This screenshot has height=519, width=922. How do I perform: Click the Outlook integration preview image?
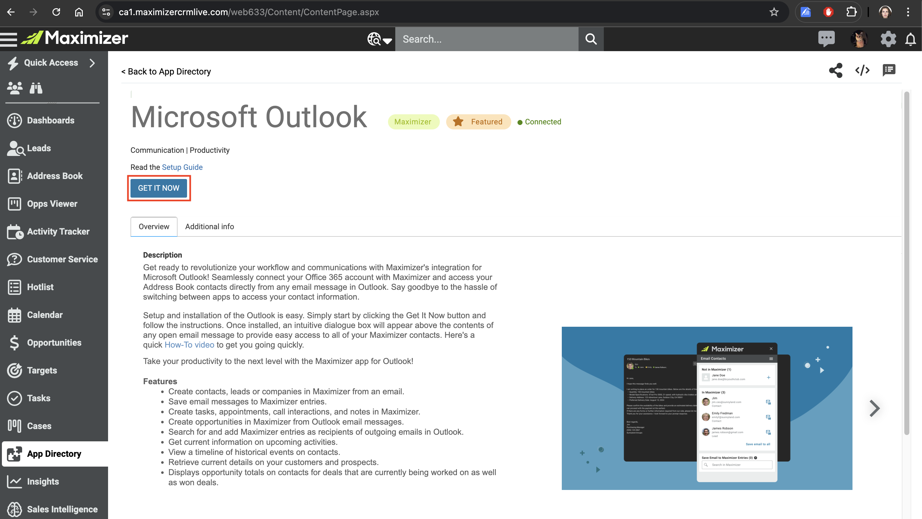point(707,409)
